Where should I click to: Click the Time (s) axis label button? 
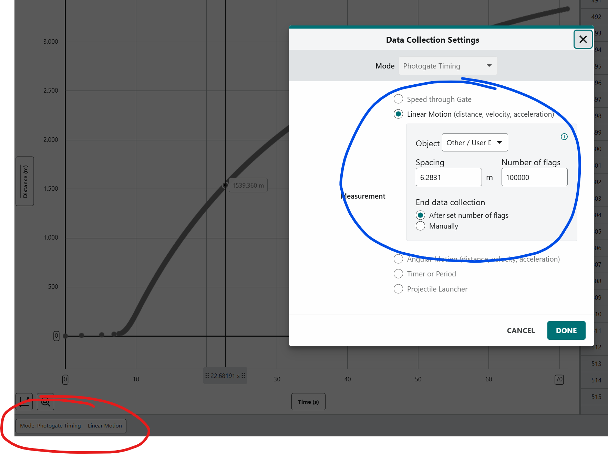308,402
